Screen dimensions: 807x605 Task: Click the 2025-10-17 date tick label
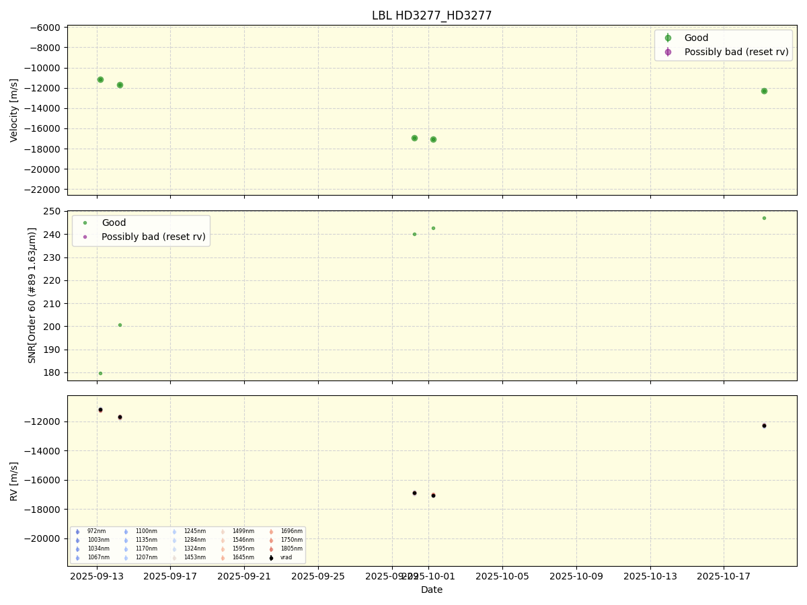(x=724, y=576)
